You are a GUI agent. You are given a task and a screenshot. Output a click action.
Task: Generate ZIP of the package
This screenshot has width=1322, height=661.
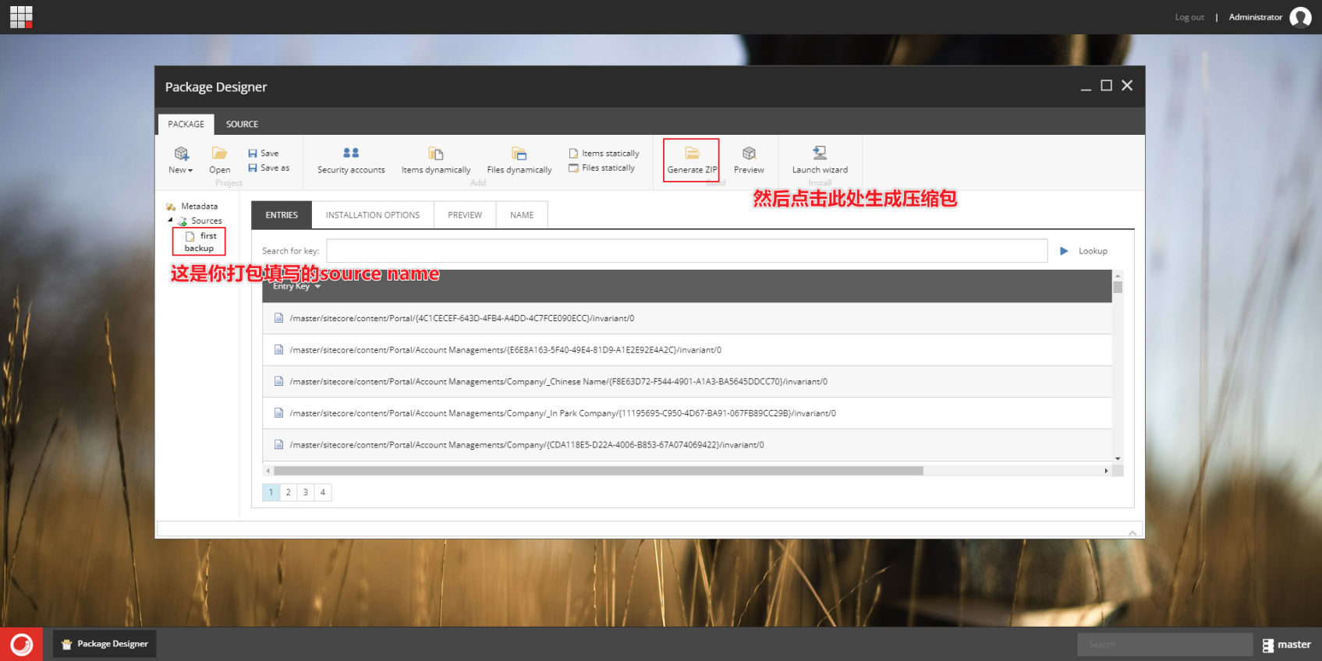coord(692,160)
